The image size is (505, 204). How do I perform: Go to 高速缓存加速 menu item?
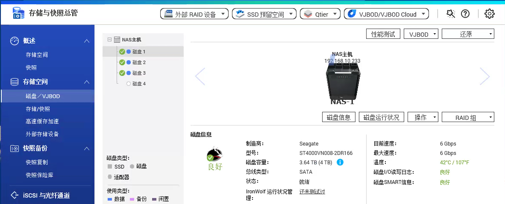point(42,122)
